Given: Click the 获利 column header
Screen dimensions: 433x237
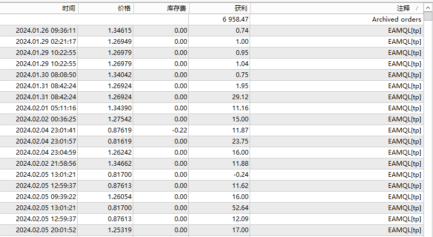Looking at the screenshot, I should click(x=240, y=8).
